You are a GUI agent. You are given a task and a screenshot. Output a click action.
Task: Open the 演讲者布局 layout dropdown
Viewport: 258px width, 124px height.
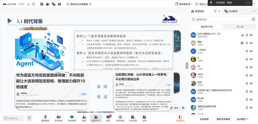tap(184, 4)
